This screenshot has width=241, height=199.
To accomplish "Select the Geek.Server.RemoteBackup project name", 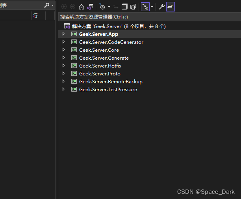I will 111,82.
